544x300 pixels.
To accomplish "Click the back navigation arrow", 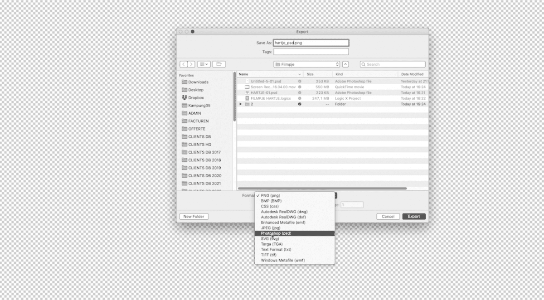I will tap(184, 64).
